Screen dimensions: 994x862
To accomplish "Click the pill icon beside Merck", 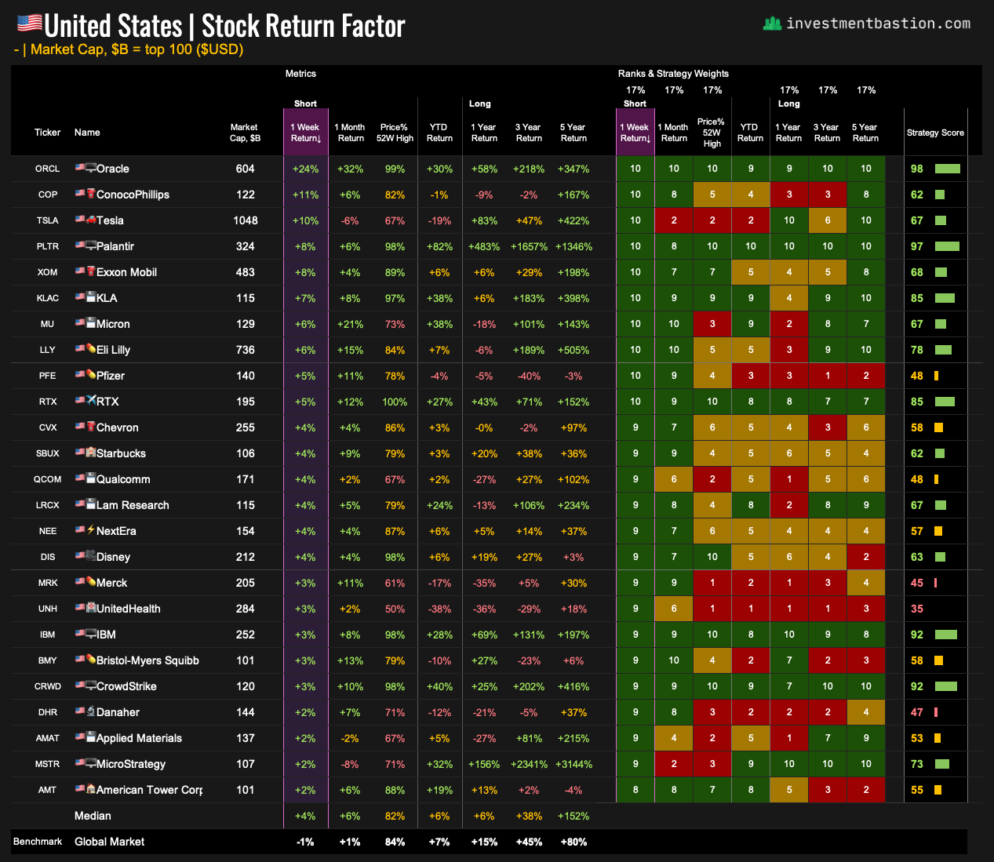I will [91, 582].
